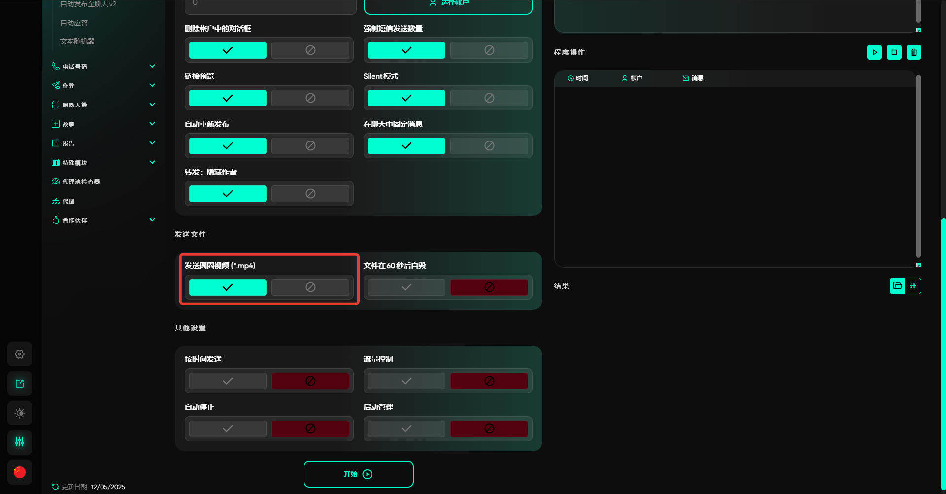
Task: Click the sliders equalizer icon in left bar
Action: tap(20, 442)
